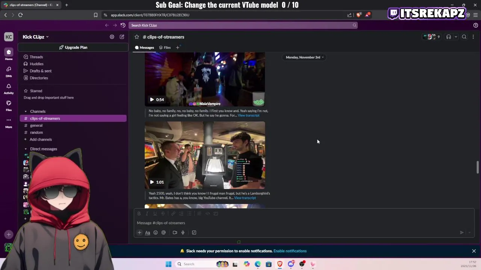Insert a link in composer toolbar

click(173, 213)
